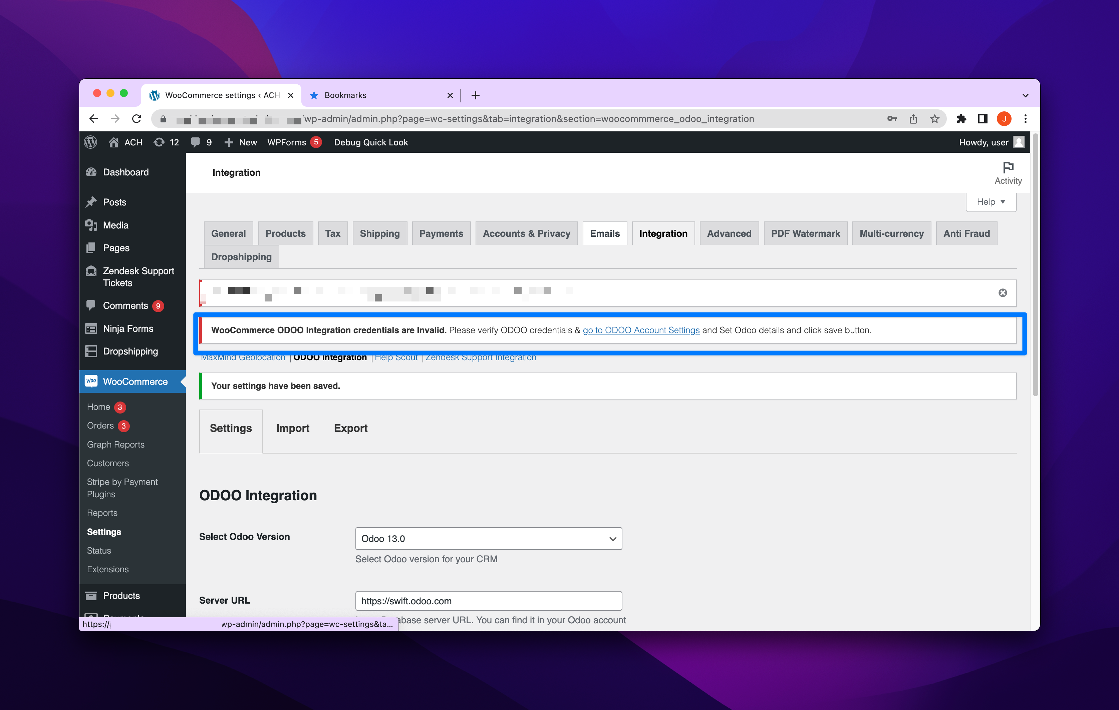The width and height of the screenshot is (1119, 710).
Task: Open a new browser tab
Action: coord(475,95)
